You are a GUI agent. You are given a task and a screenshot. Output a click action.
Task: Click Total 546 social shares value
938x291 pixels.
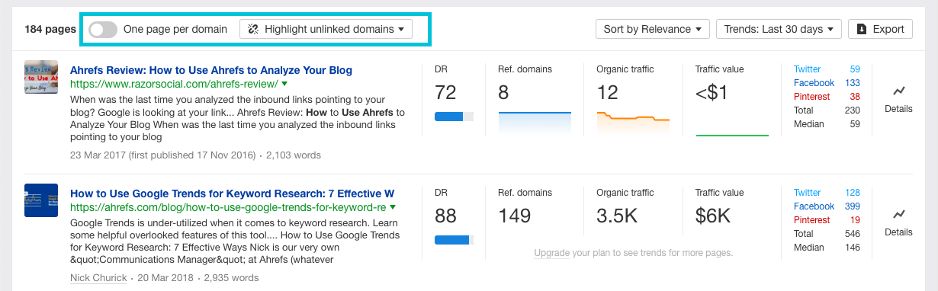pos(853,234)
